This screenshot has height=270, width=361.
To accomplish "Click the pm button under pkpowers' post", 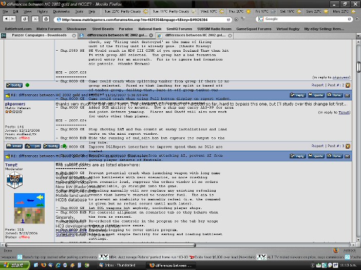I will pos(33,146).
